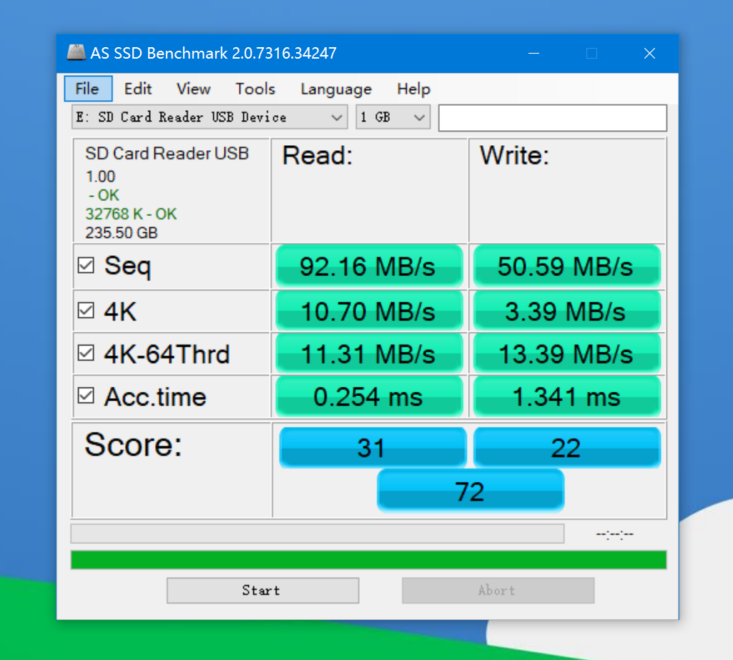733x660 pixels.
Task: Open the Edit menu
Action: click(x=138, y=89)
